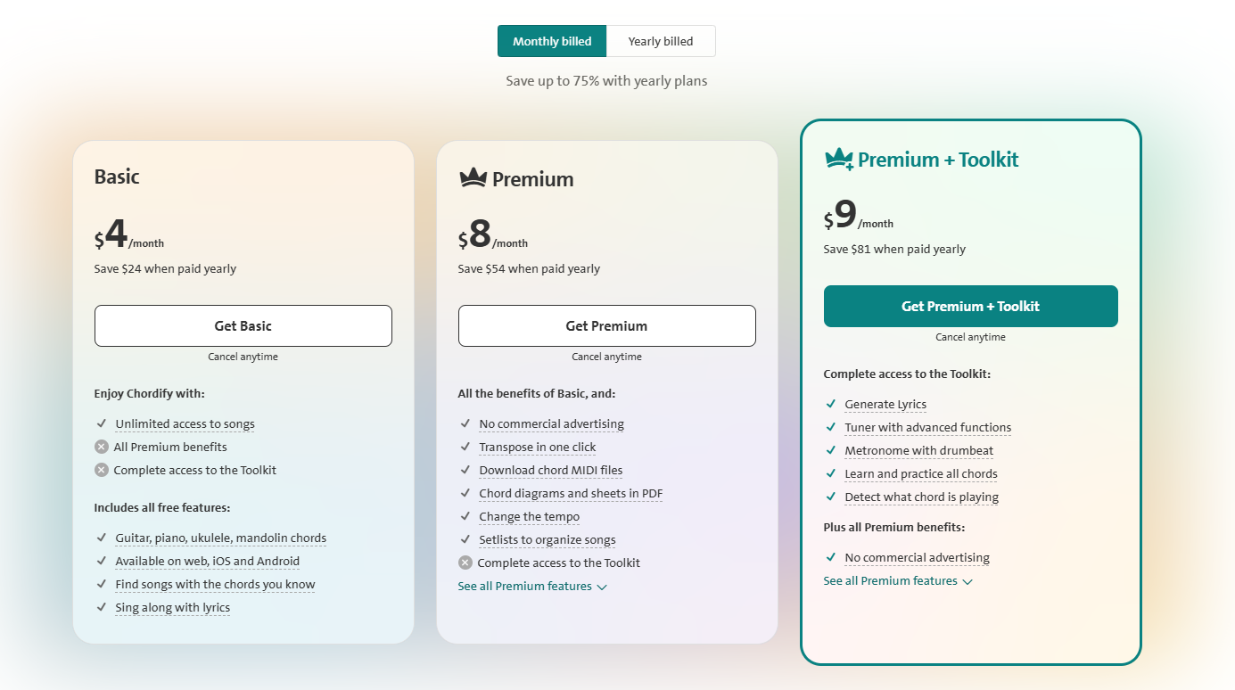Image resolution: width=1235 pixels, height=690 pixels.
Task: Select the Monthly billed option
Action: click(552, 41)
